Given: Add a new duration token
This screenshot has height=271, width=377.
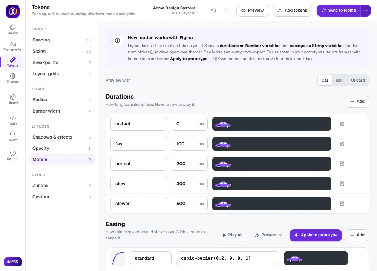Looking at the screenshot, I should point(357,102).
